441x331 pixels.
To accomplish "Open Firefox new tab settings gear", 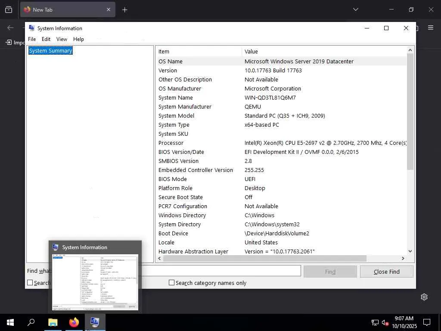I will point(424,297).
